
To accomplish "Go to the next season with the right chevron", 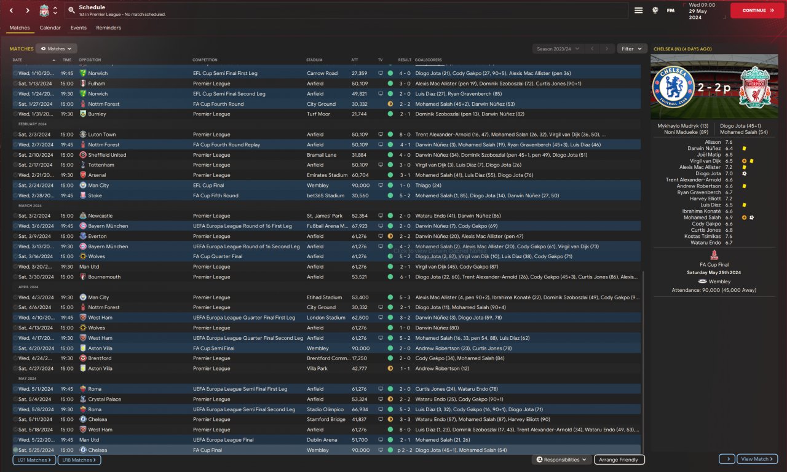I will pos(606,49).
